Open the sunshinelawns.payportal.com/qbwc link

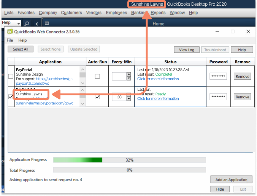[44, 103]
